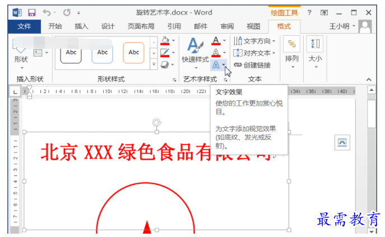The height and width of the screenshot is (237, 385).
Task: Click the user avatar picture
Action: tap(365, 26)
